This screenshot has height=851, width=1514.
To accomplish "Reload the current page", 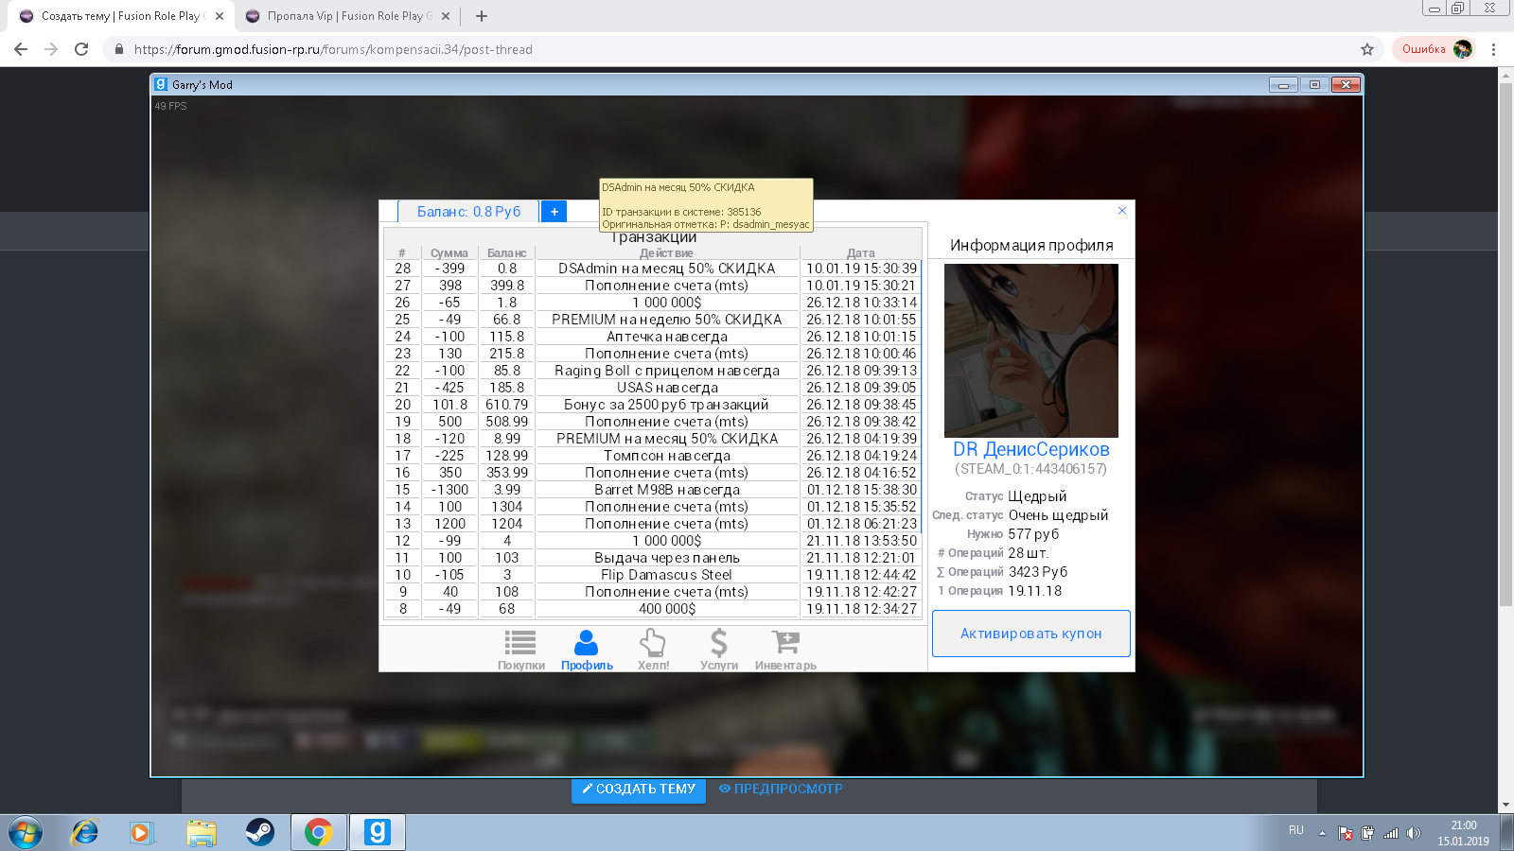I will coord(81,49).
